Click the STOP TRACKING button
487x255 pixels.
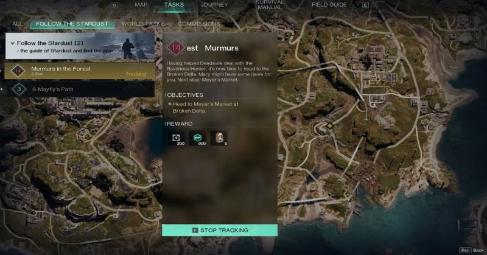coord(220,230)
